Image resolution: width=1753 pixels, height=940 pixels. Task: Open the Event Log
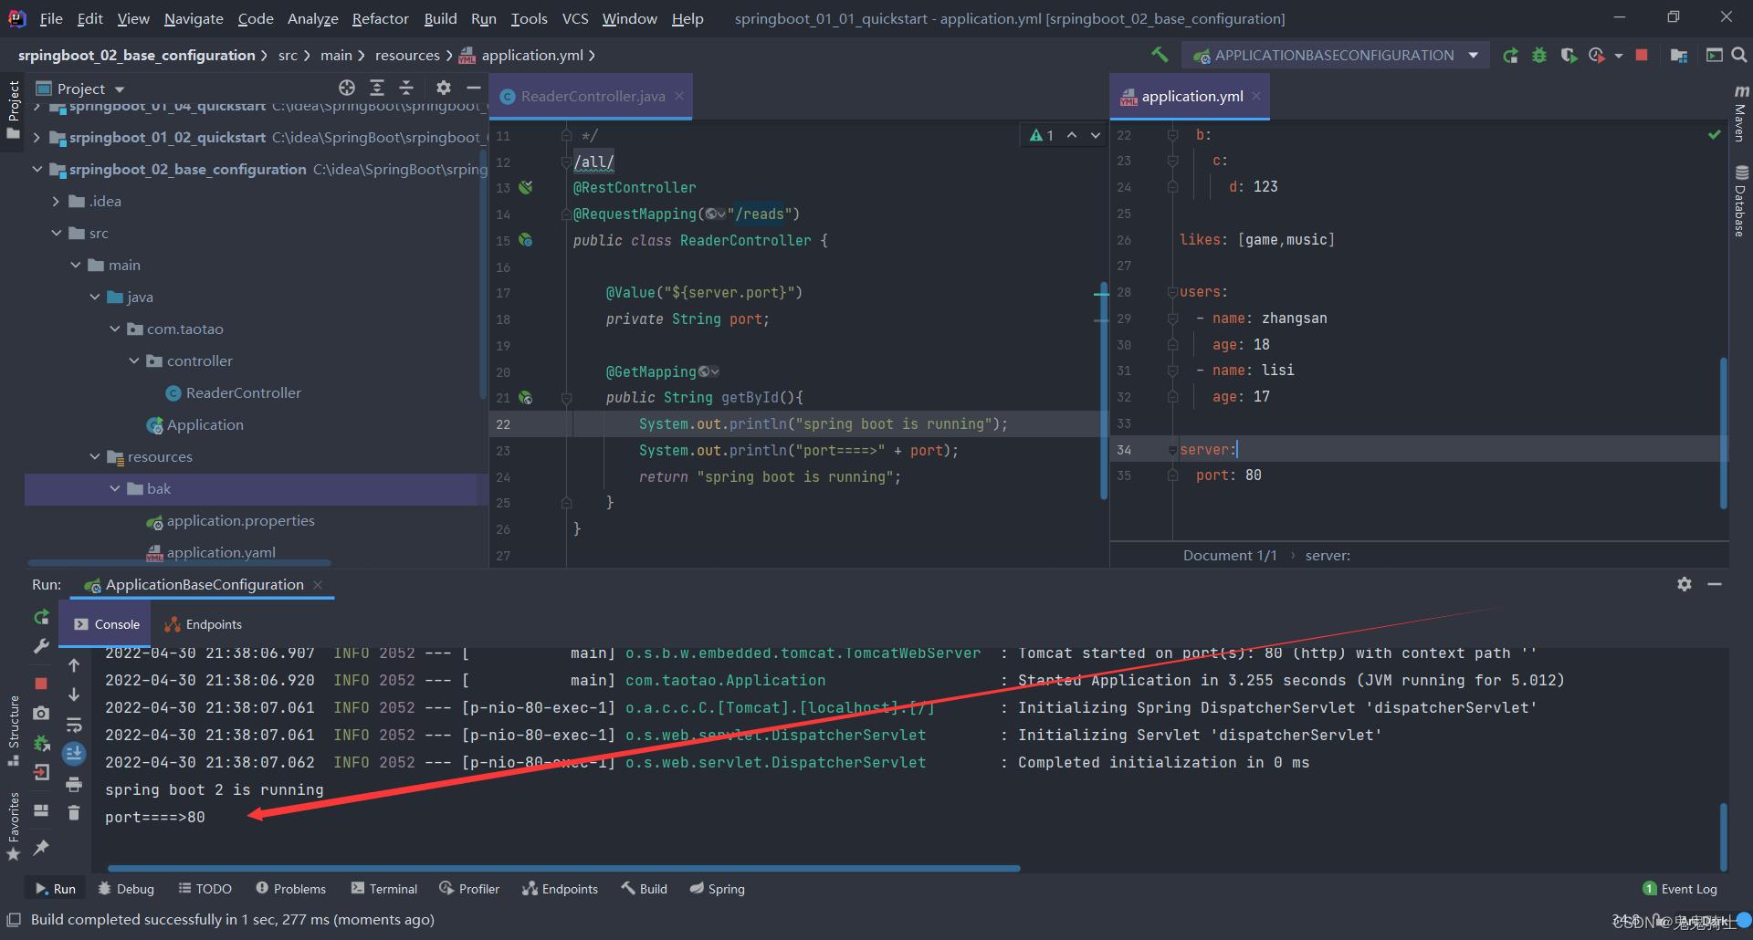(x=1680, y=889)
